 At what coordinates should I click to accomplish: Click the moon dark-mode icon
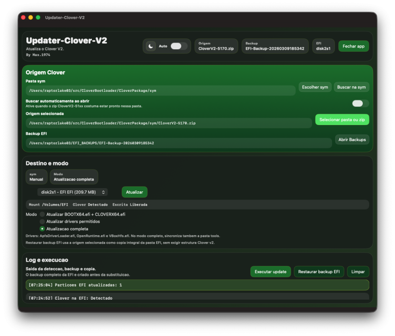coord(151,46)
